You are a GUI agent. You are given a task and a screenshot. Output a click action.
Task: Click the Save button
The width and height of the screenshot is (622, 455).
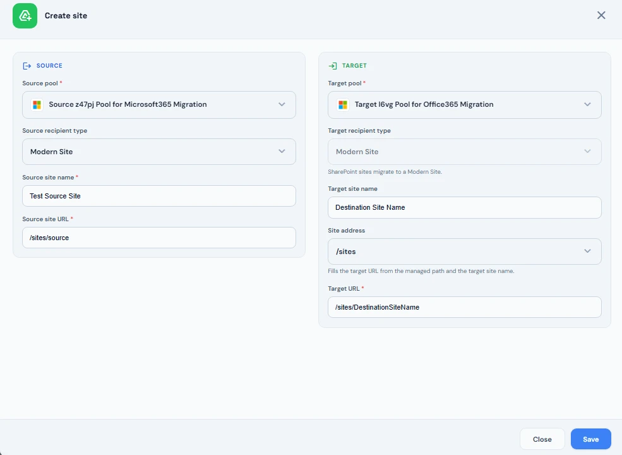coord(590,439)
